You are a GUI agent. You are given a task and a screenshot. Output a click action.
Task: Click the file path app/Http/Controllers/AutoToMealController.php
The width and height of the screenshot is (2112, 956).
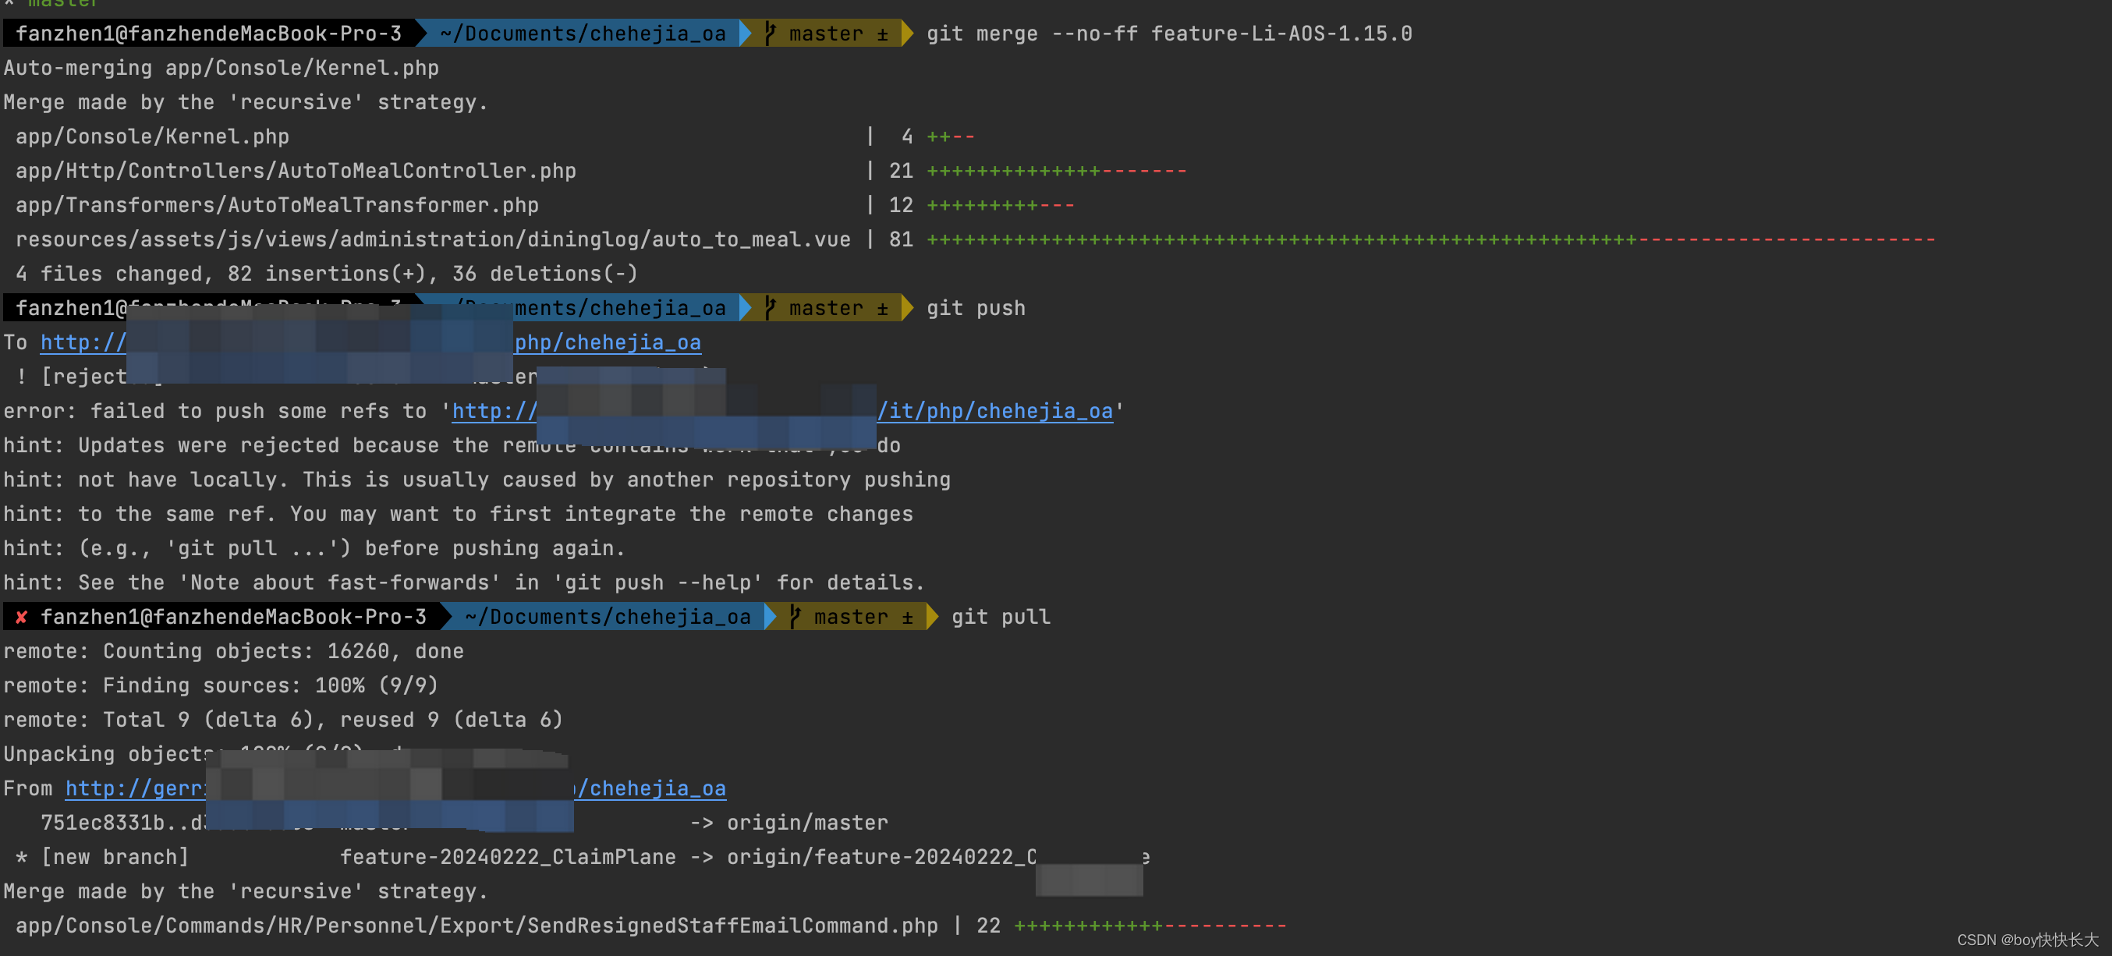coord(296,171)
